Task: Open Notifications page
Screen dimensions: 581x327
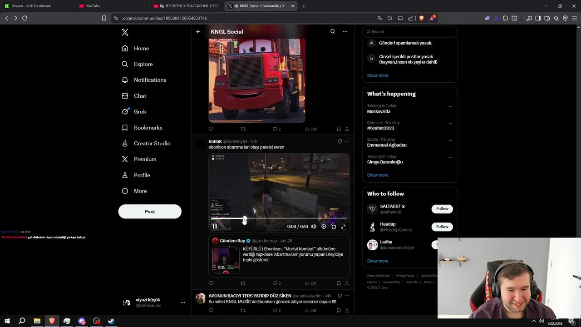Action: (144, 80)
